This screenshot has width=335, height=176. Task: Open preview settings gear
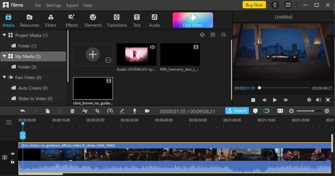[x=309, y=100]
